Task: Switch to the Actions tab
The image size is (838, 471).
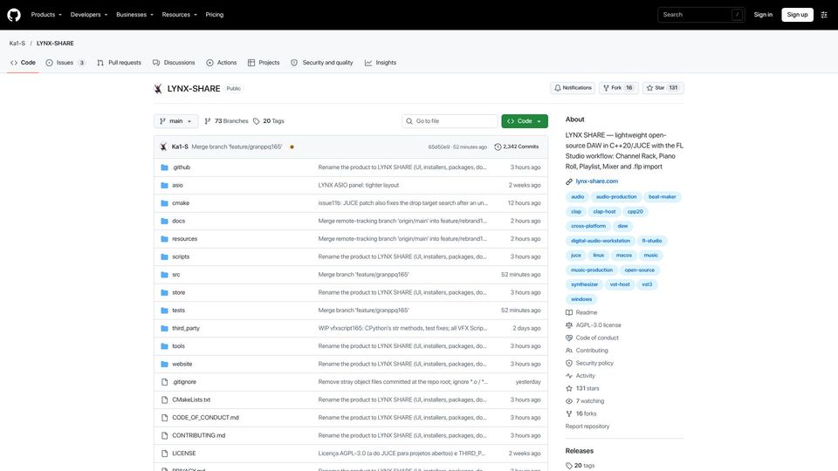Action: (x=221, y=63)
